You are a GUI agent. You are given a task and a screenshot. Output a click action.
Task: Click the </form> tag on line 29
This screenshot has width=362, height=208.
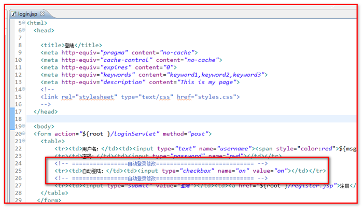point(49,200)
